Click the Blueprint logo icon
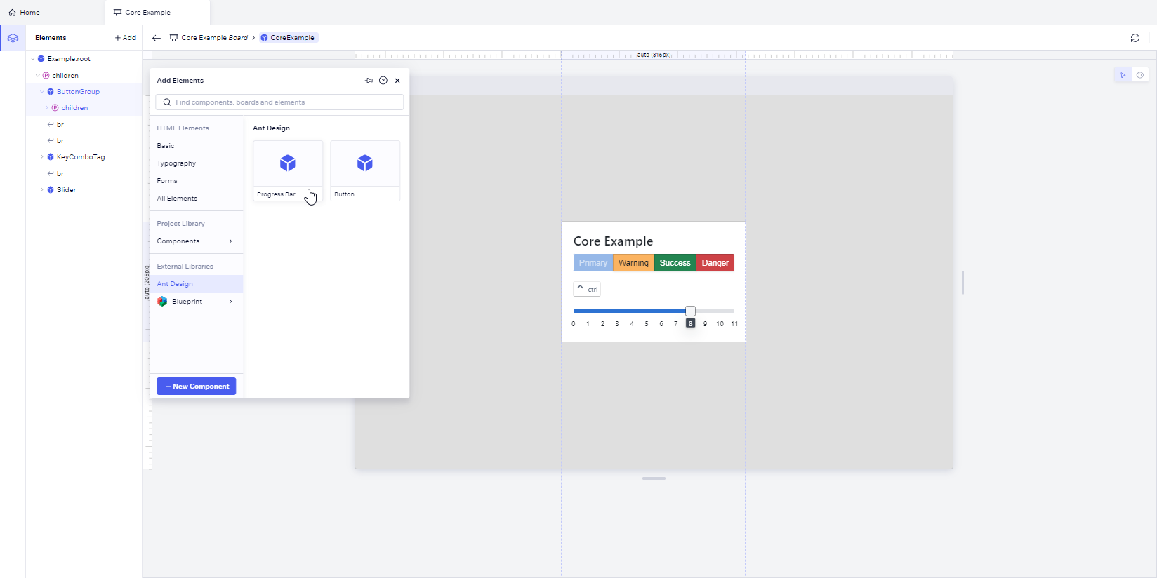The width and height of the screenshot is (1157, 578). (162, 302)
